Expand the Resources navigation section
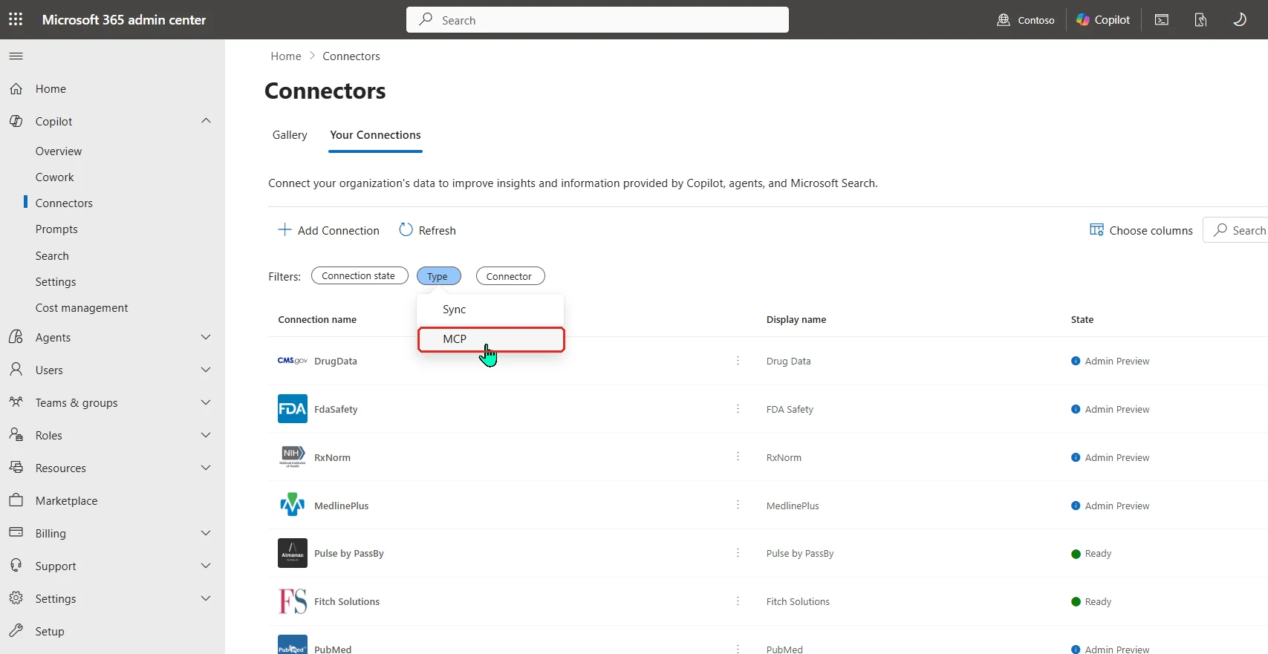The height and width of the screenshot is (654, 1268). point(206,468)
